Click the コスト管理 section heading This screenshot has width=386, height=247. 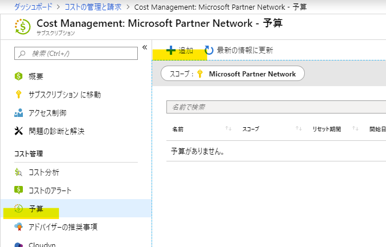click(29, 153)
